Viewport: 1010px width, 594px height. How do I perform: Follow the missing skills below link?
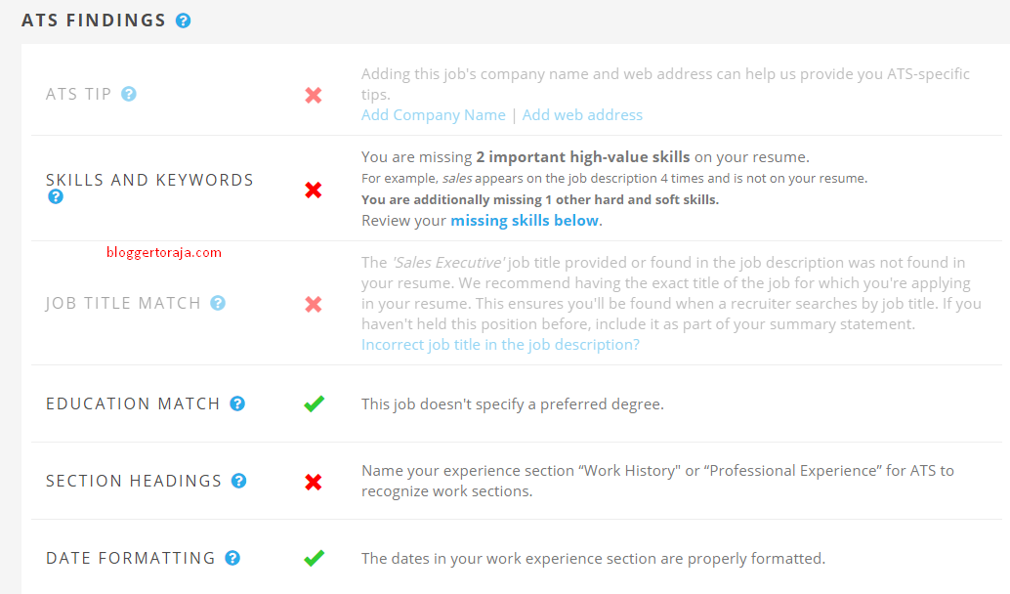pos(524,221)
